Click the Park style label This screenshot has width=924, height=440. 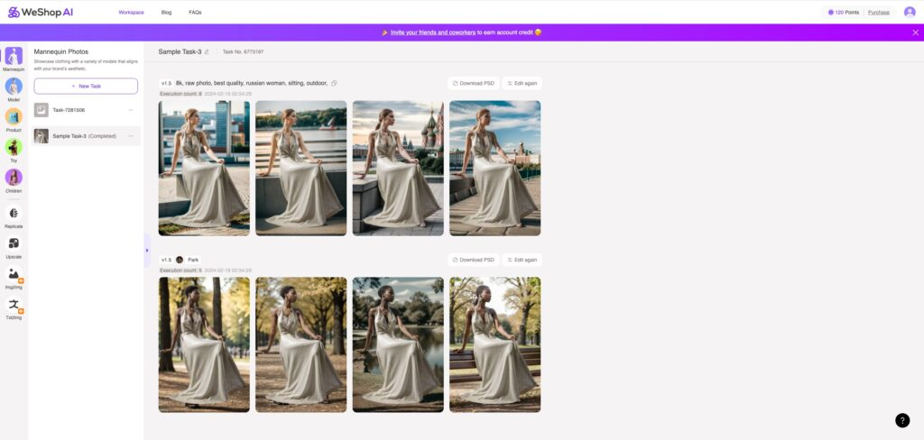tap(193, 260)
